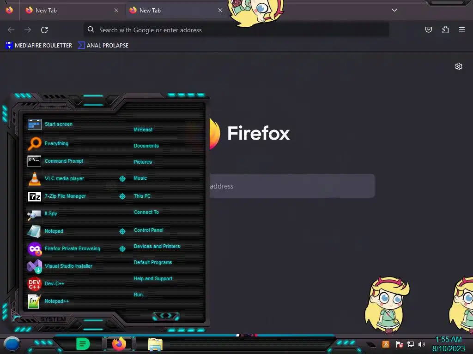Screen dimensions: 473x354
Task: Open File Explorer from taskbar
Action: click(x=155, y=344)
